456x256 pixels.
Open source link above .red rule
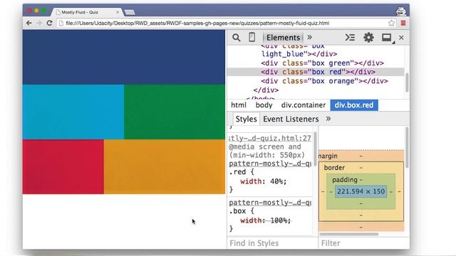pos(270,164)
